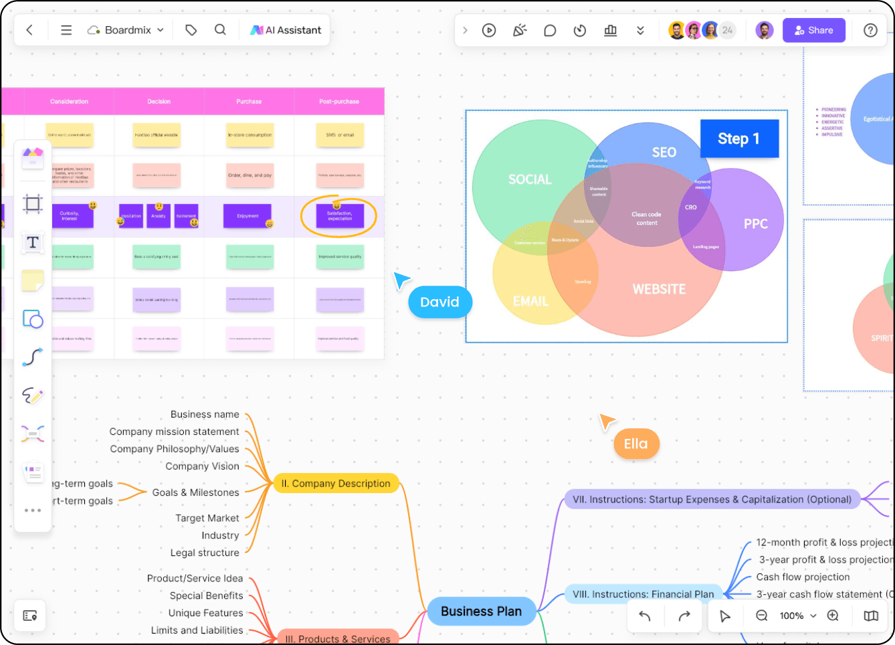Screen dimensions: 895x645
Task: Select the Frame tool
Action: click(33, 203)
